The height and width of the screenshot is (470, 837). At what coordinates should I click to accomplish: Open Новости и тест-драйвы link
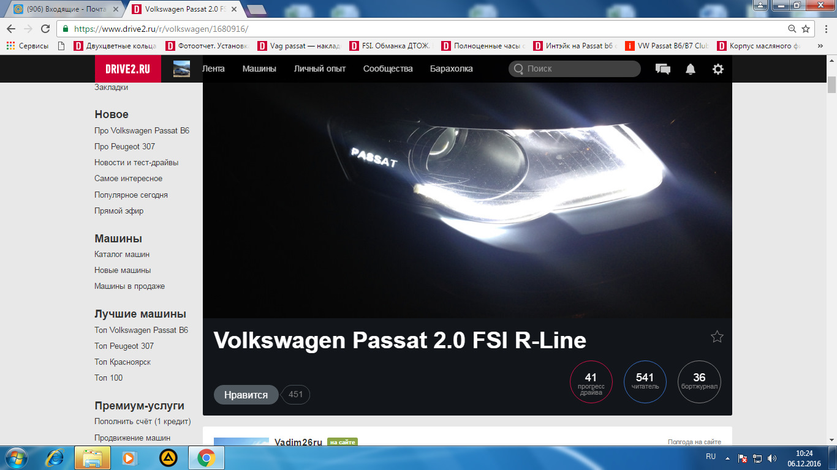point(137,162)
